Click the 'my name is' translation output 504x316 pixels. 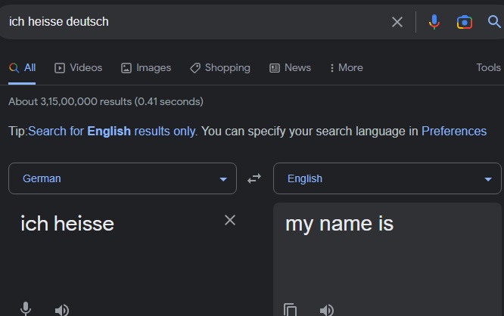coord(340,224)
